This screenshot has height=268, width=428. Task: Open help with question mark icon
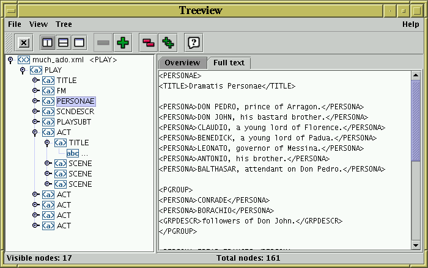point(193,43)
